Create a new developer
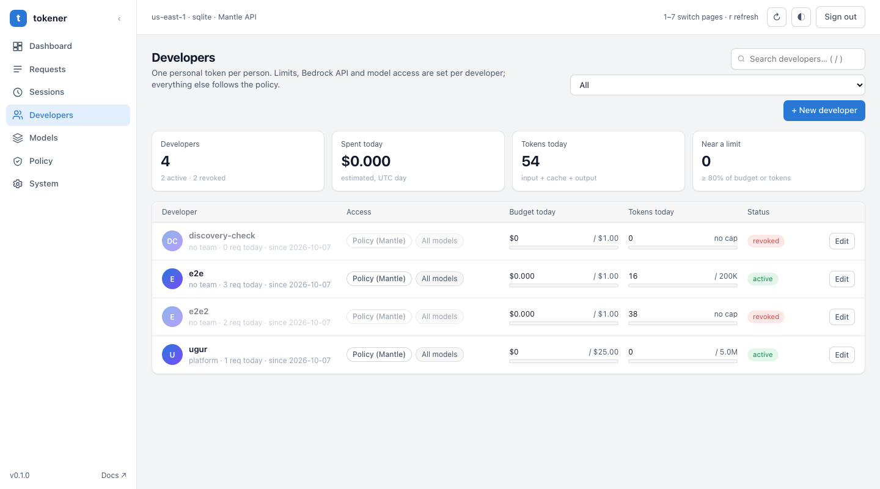Viewport: 880px width, 489px height. tap(824, 111)
